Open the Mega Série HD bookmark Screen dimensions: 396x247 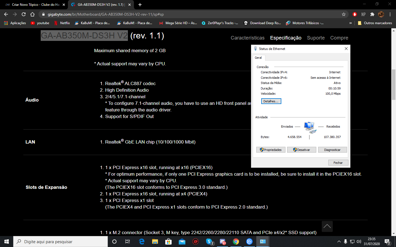coord(178,23)
